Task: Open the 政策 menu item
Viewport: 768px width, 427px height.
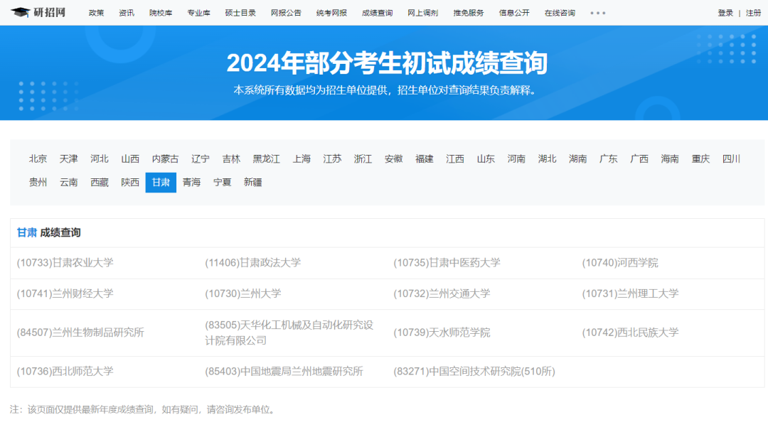Action: [97, 13]
